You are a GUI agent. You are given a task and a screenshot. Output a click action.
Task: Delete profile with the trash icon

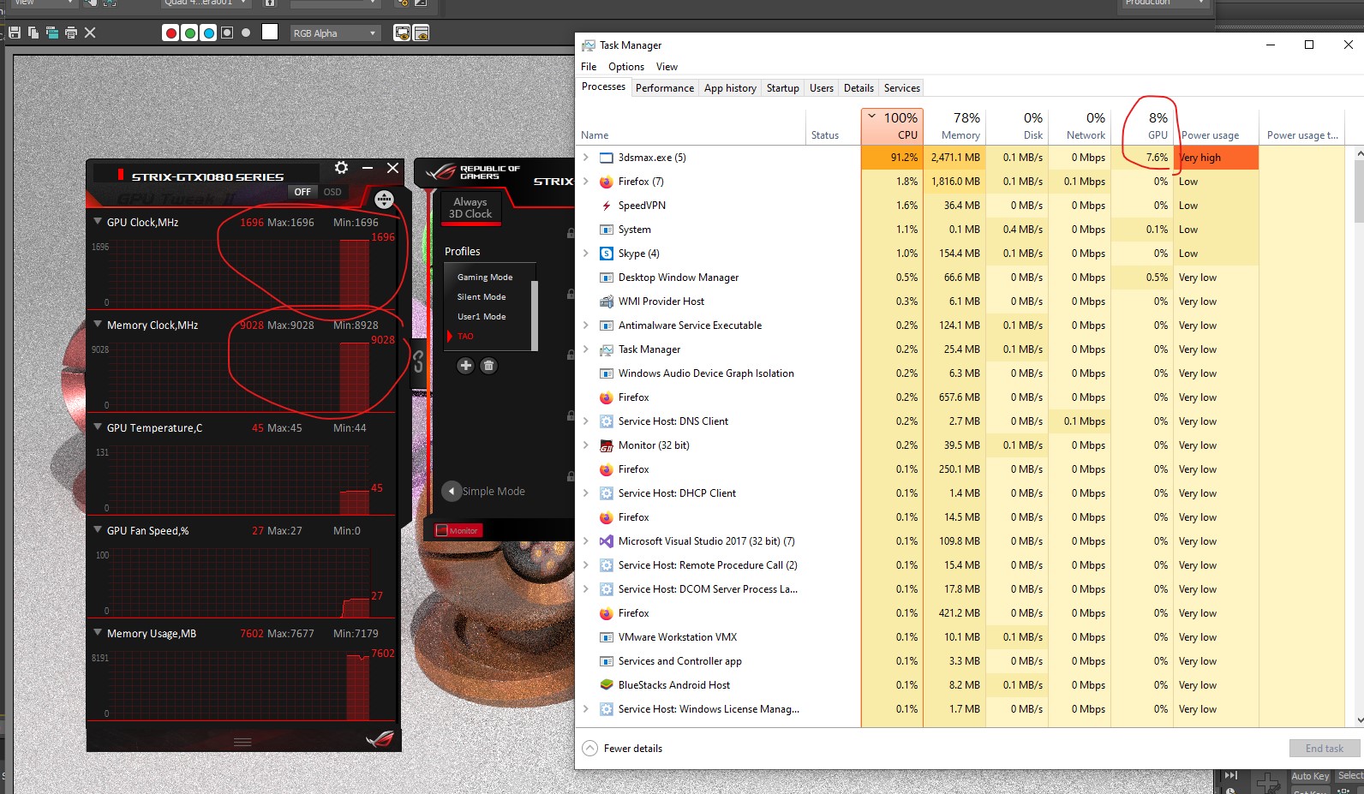pos(488,366)
